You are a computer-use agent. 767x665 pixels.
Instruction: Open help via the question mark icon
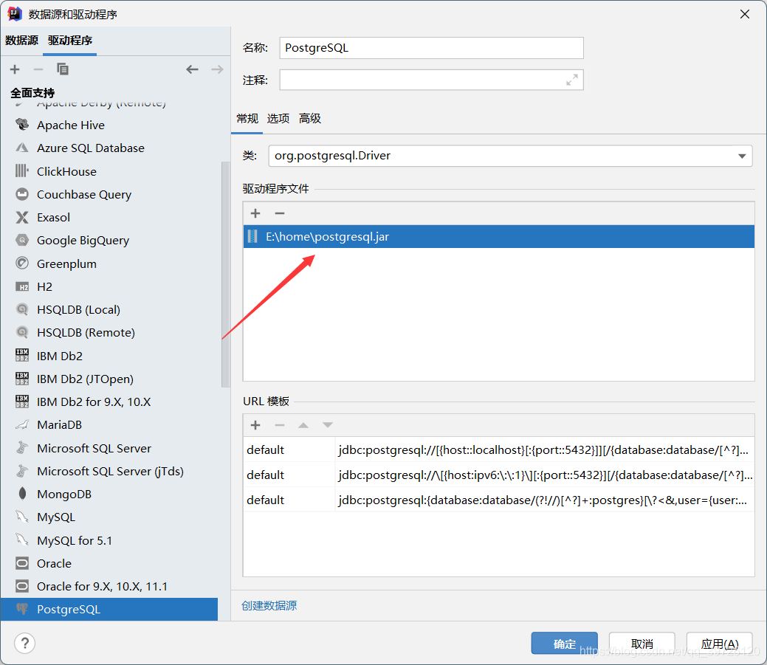24,643
